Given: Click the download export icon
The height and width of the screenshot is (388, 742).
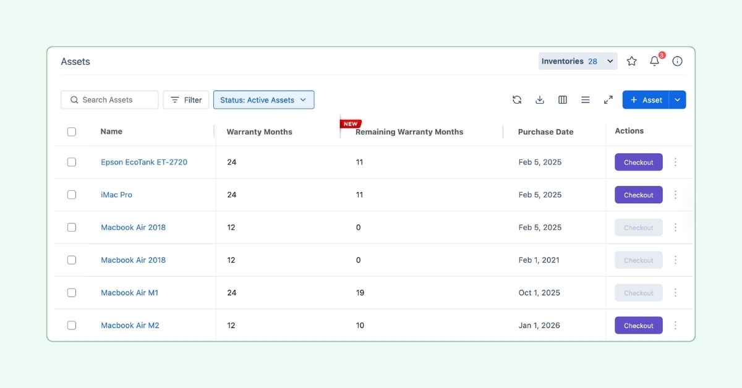Looking at the screenshot, I should pyautogui.click(x=540, y=100).
